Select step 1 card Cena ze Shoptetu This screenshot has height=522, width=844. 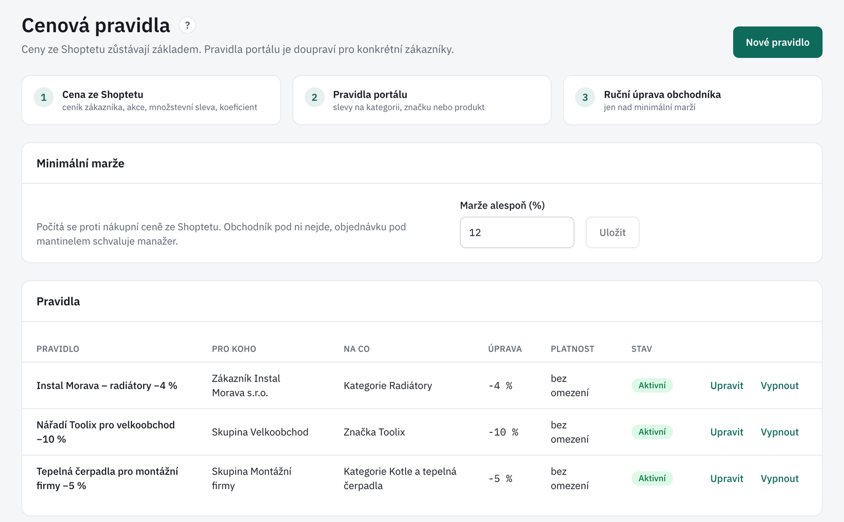pos(151,100)
